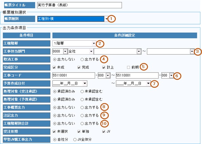This screenshot has width=202, height=144.
Task: Toggle the JV checkbox in 受注形態
Action: (x=104, y=131)
